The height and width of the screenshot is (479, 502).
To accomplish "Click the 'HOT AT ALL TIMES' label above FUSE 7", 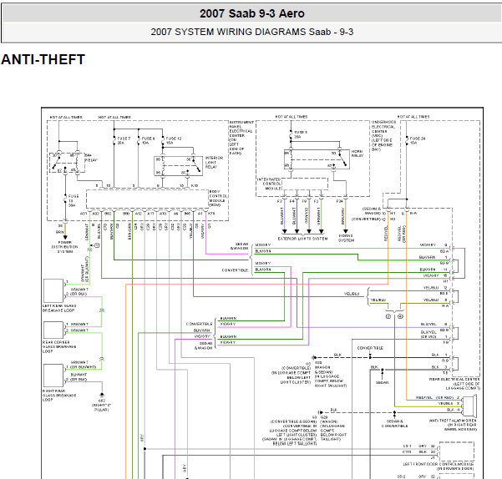I will pos(114,118).
